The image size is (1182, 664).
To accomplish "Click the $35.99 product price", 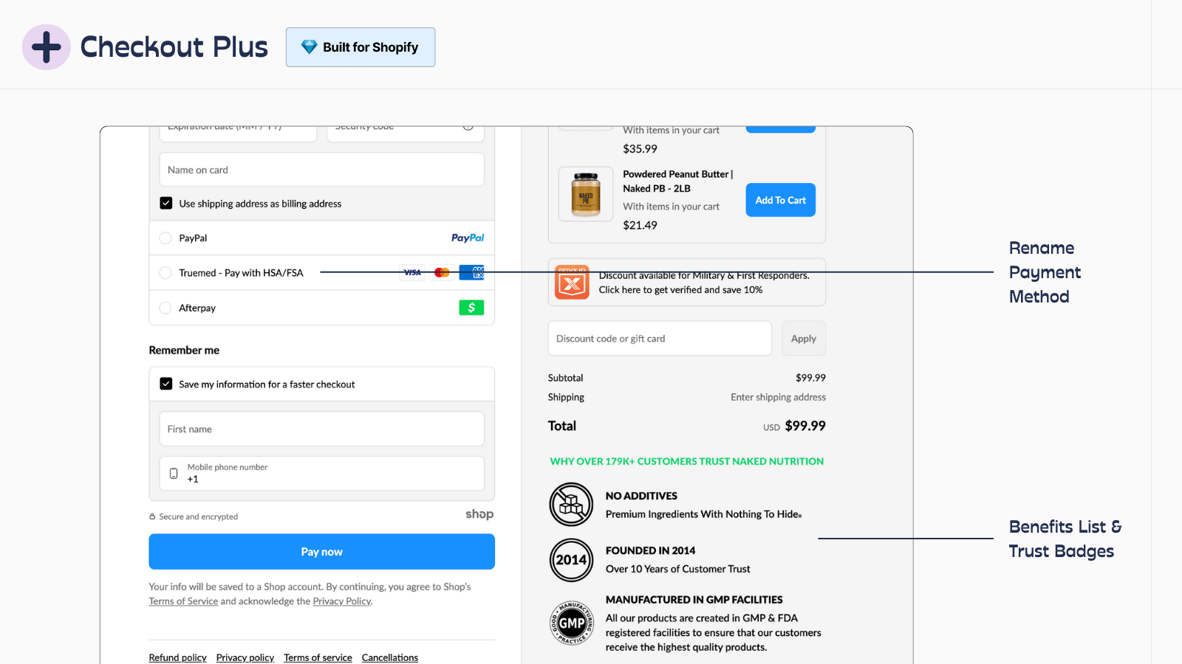I will click(640, 148).
